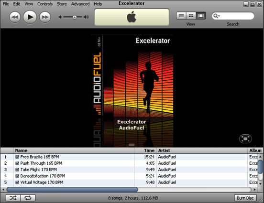The width and height of the screenshot is (264, 203).
Task: Click the vertical scrollbar thumb
Action: 260,167
